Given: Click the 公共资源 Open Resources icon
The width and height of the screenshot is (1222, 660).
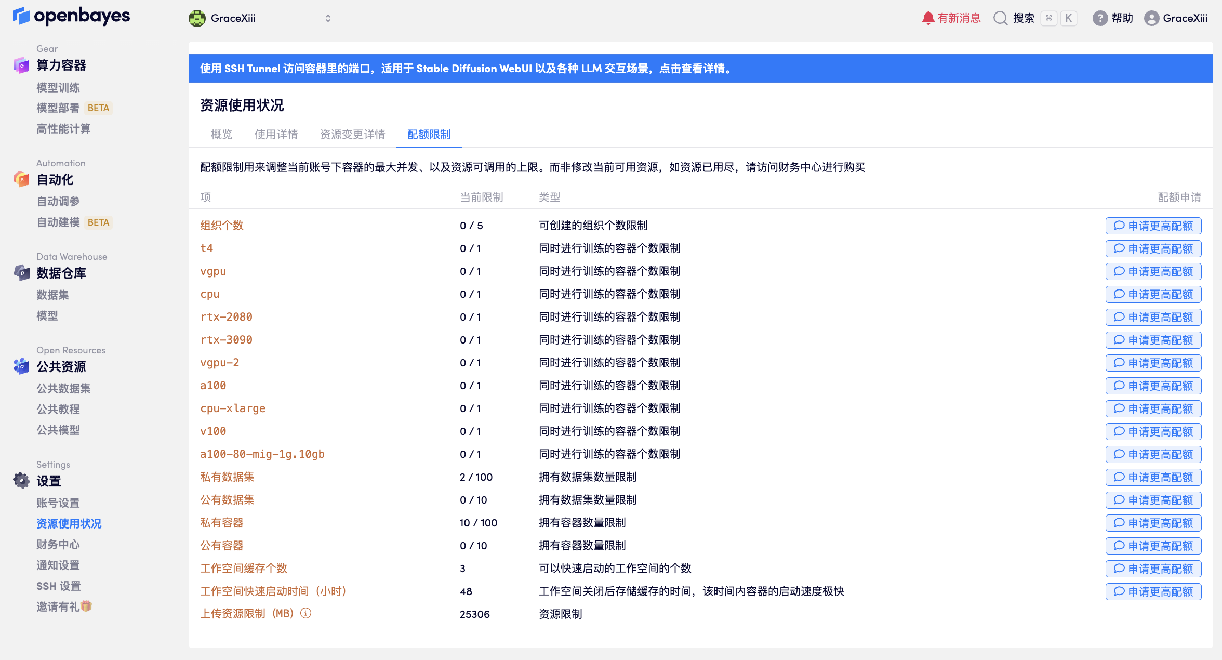Looking at the screenshot, I should click(21, 366).
